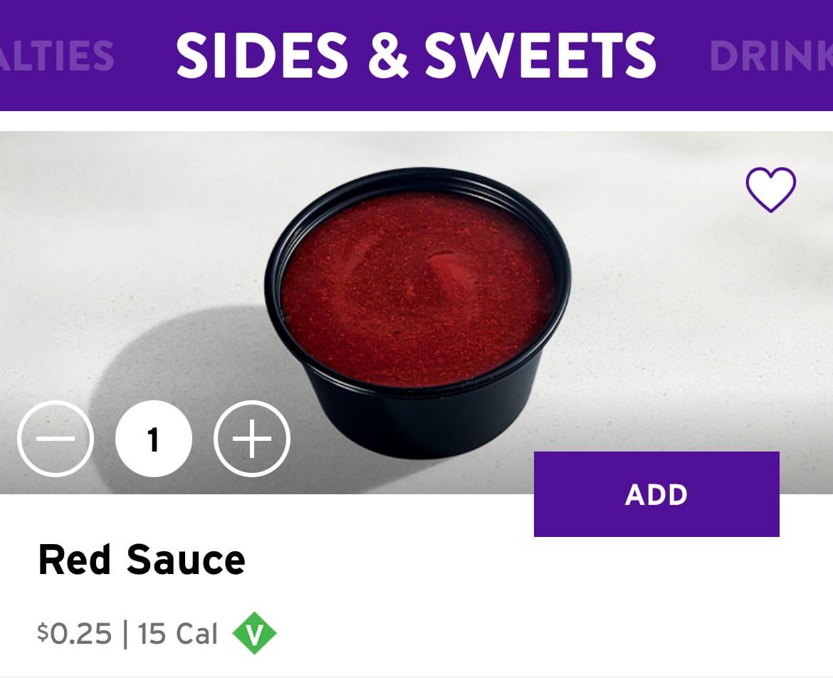
Task: Add one more Red Sauce using plus
Action: pyautogui.click(x=252, y=439)
